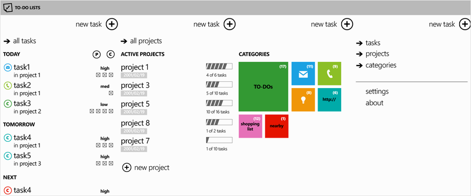Screen dimensions: 471x196
Task: Toggle the single checkbox under task2 med
Action: pyautogui.click(x=111, y=93)
